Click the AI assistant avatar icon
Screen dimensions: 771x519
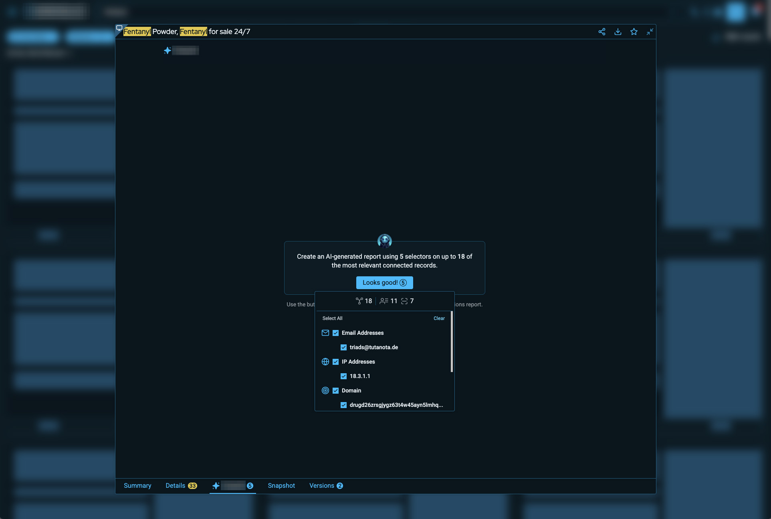pos(384,241)
